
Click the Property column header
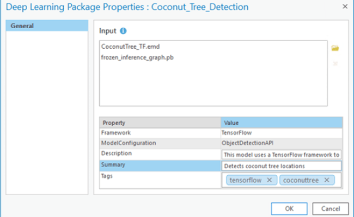[x=160, y=123]
